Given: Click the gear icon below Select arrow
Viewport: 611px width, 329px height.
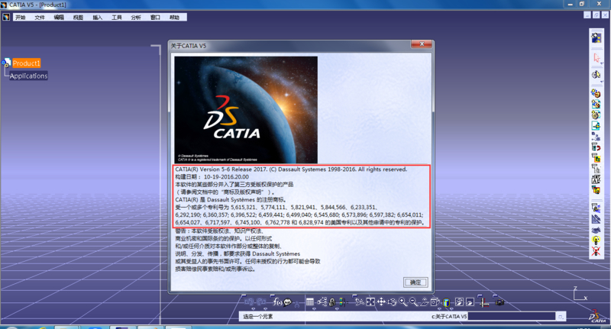Looking at the screenshot, I should click(x=596, y=75).
